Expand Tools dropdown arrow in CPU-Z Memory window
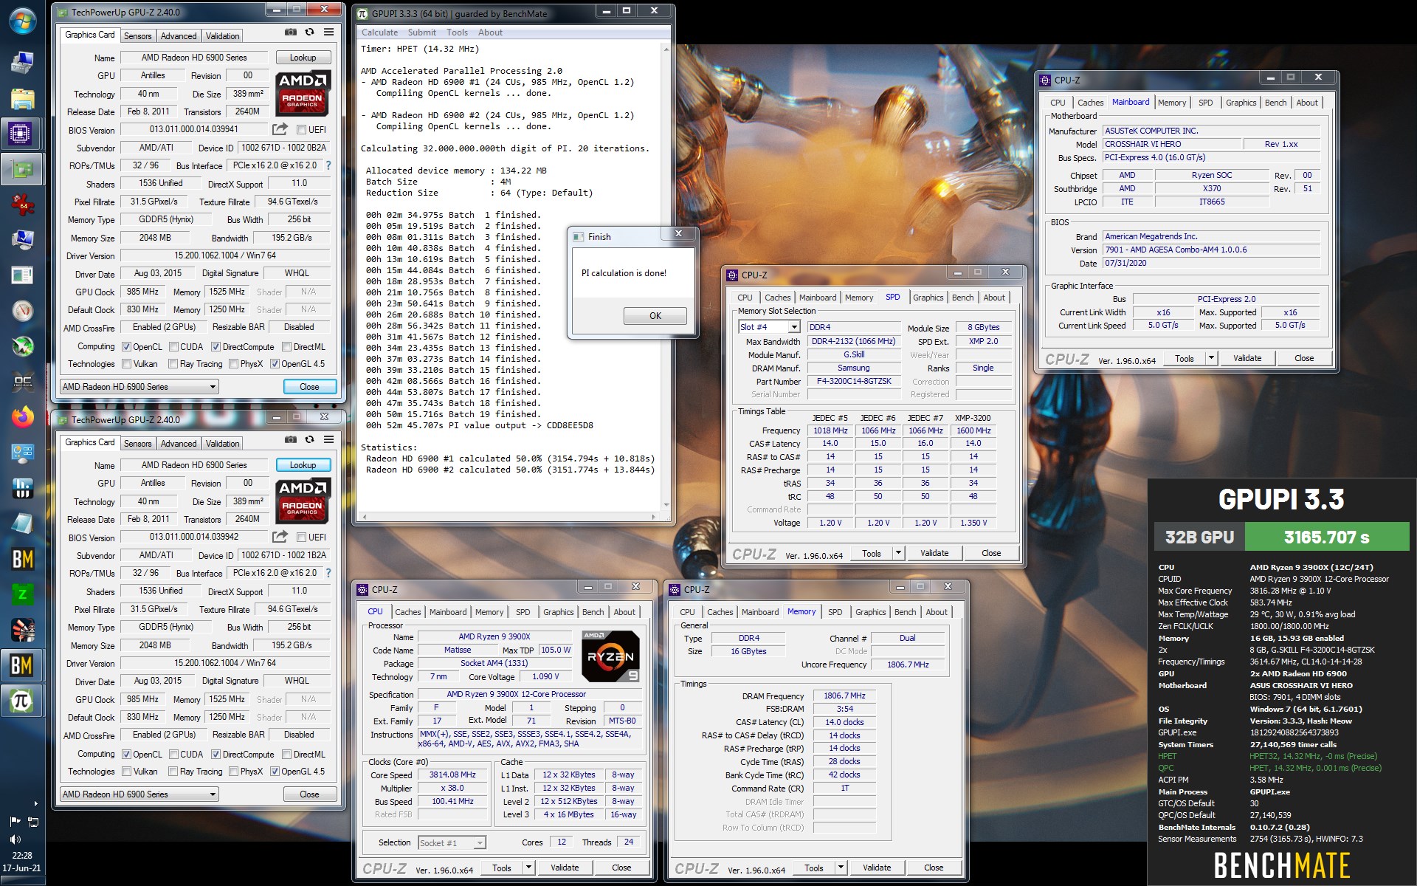Image resolution: width=1417 pixels, height=886 pixels. pos(841,868)
